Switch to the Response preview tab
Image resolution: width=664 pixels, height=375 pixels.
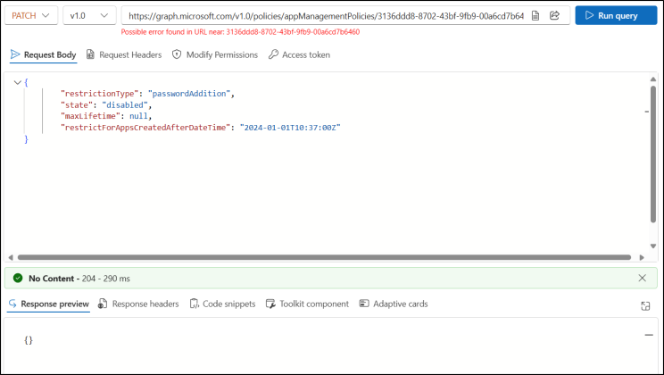(49, 304)
